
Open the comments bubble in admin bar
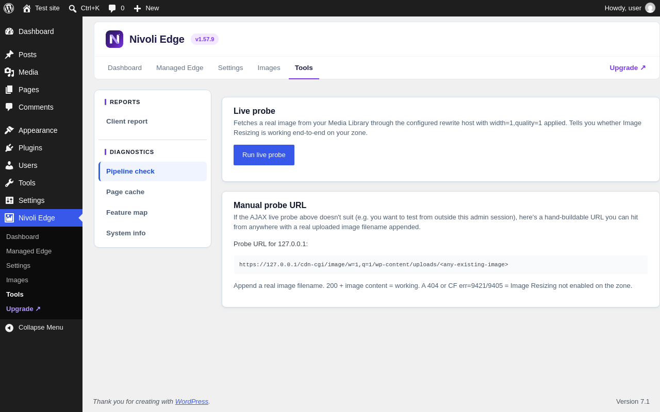click(112, 8)
